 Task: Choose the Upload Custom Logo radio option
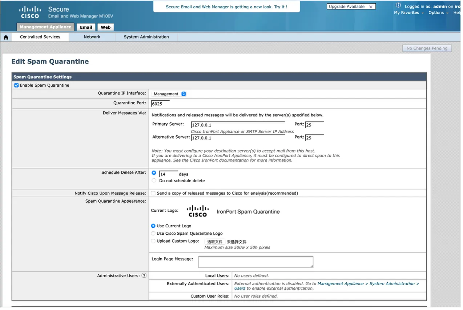(153, 241)
